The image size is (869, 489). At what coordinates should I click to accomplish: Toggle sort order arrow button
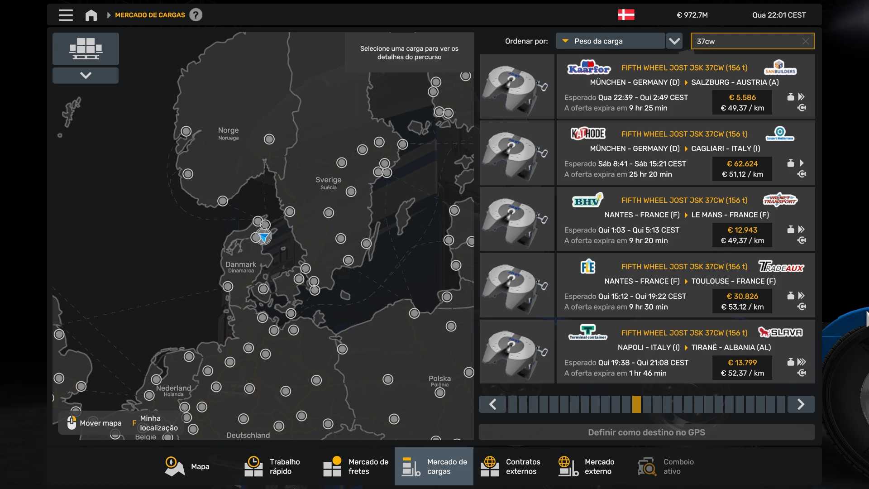[x=674, y=41]
